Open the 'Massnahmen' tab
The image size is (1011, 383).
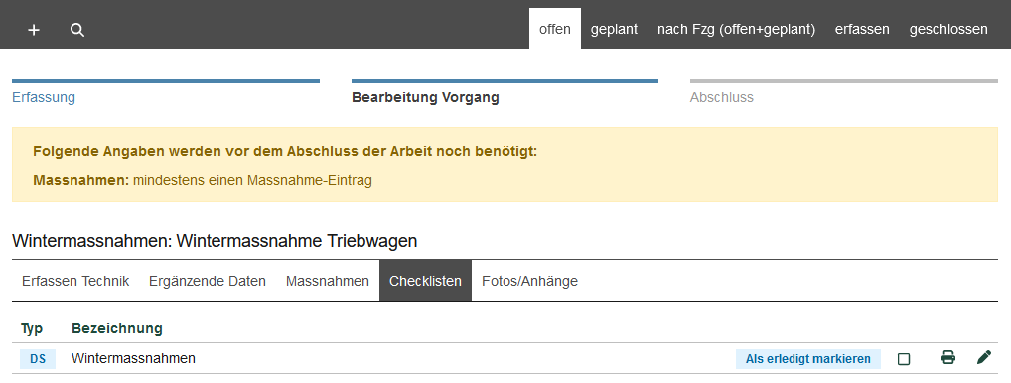pos(328,281)
